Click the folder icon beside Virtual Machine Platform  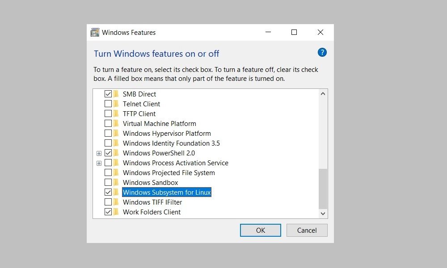[x=117, y=123]
